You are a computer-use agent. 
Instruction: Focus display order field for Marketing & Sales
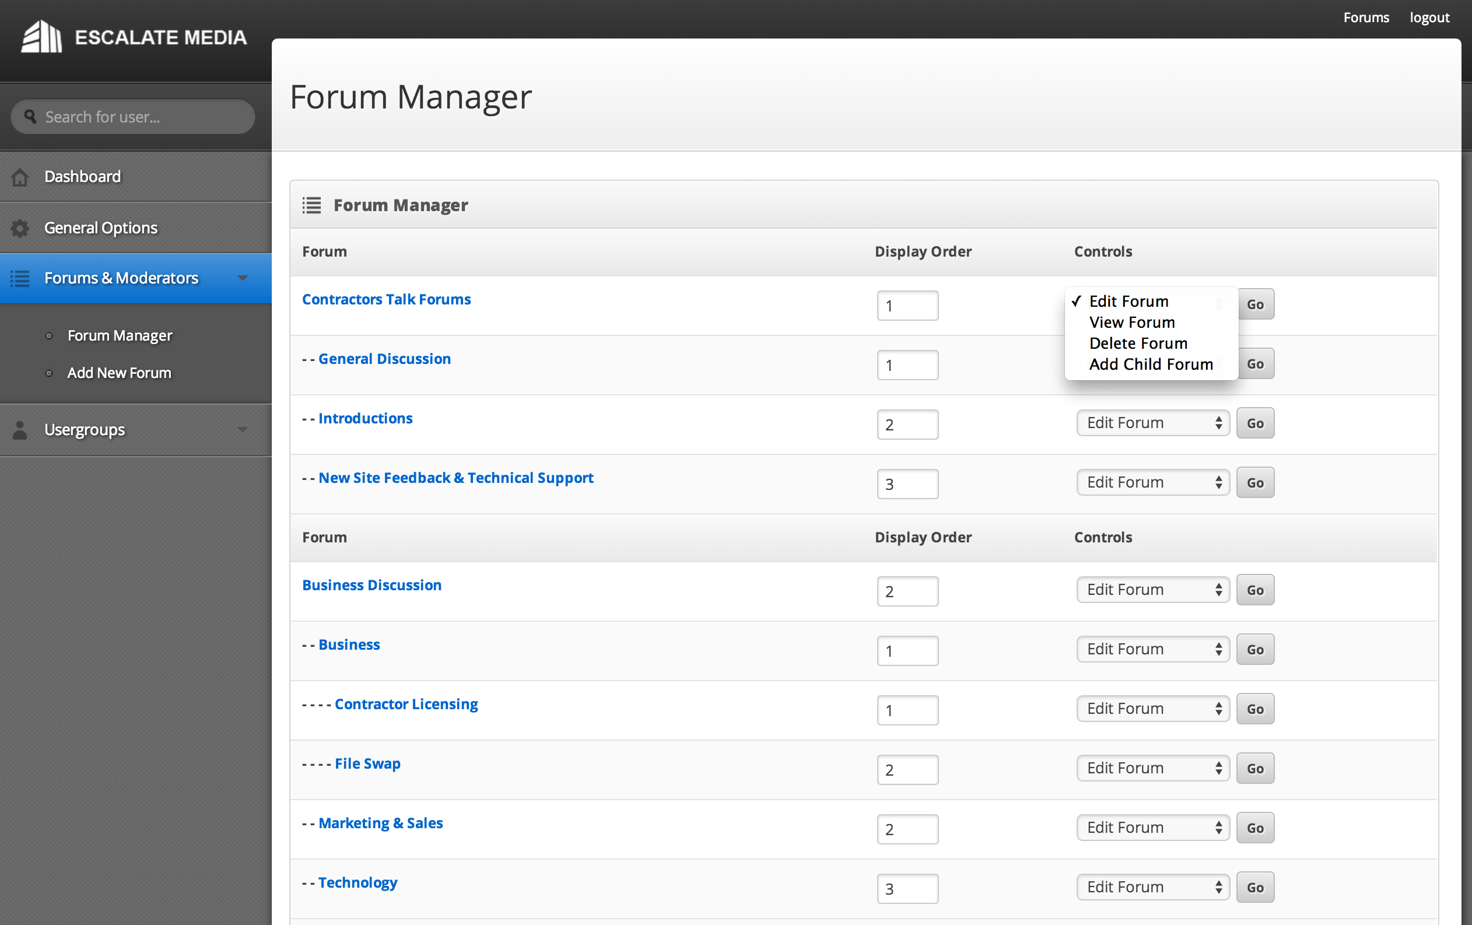(x=907, y=829)
